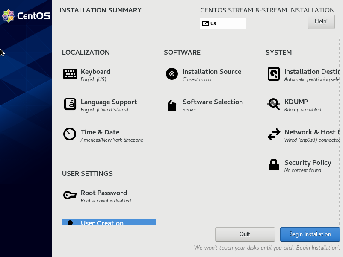Image resolution: width=343 pixels, height=257 pixels.
Task: Click 'Root account is disabled' status text
Action: pyautogui.click(x=106, y=201)
